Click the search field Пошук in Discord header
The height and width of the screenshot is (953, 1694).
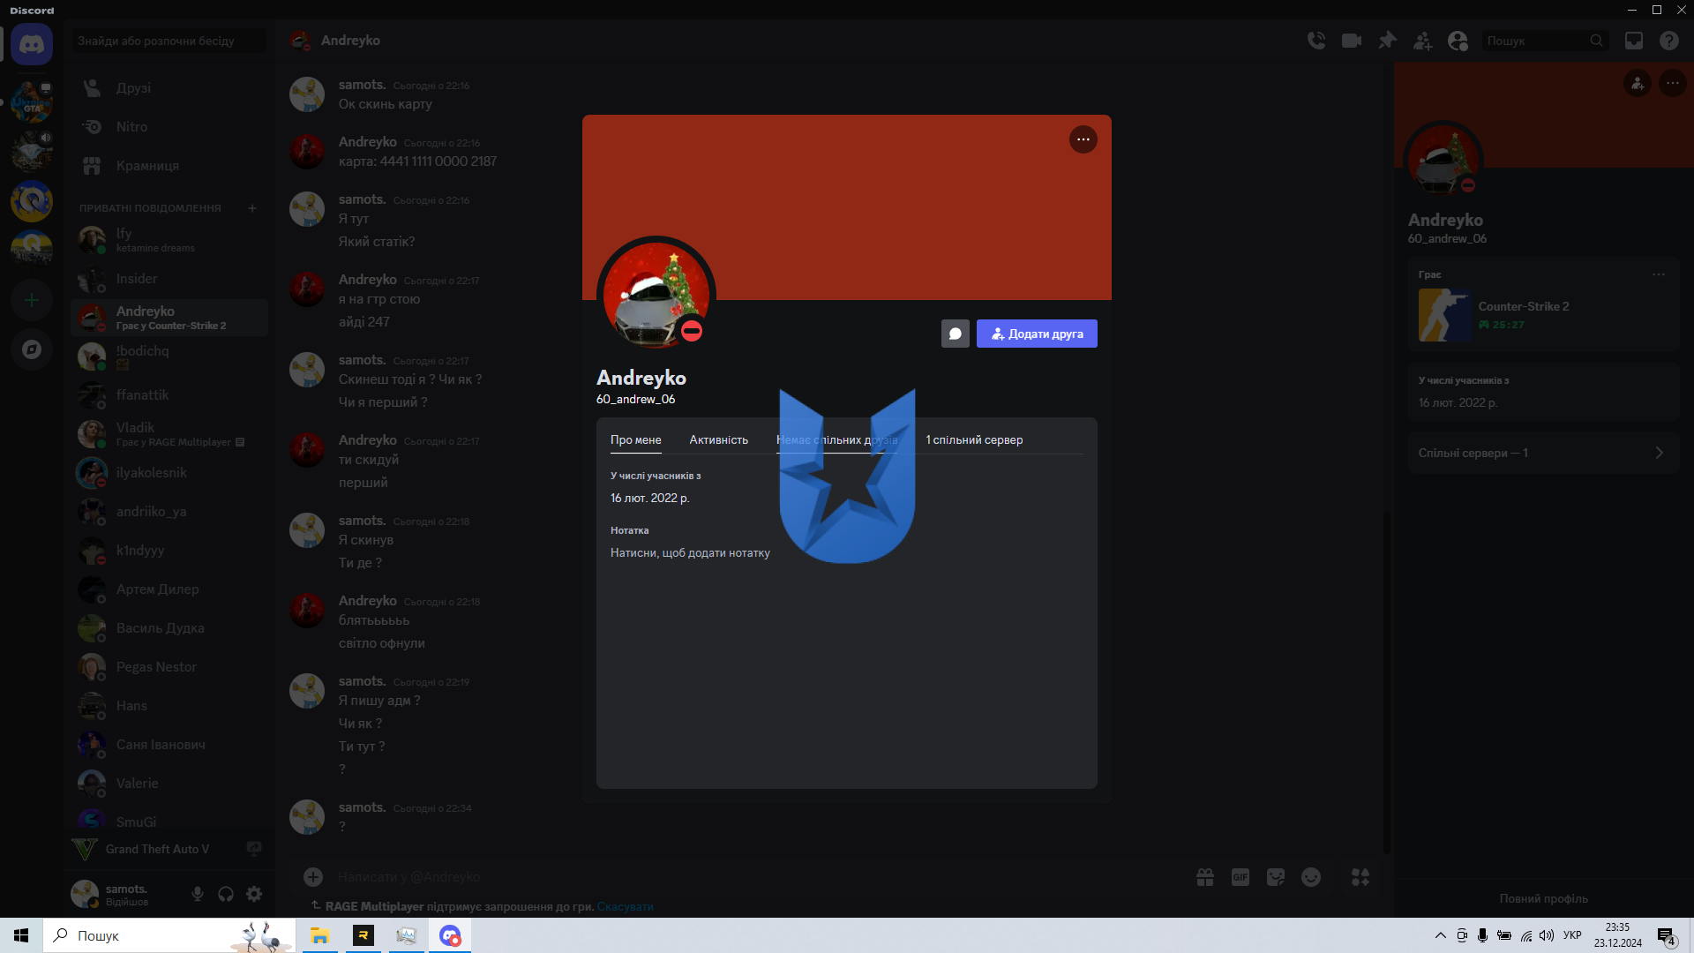pos(1544,41)
